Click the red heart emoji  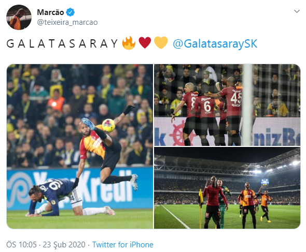coord(145,43)
